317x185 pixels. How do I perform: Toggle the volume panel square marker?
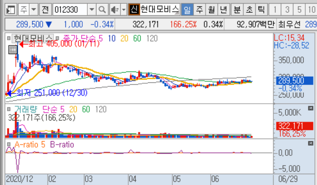9,109
